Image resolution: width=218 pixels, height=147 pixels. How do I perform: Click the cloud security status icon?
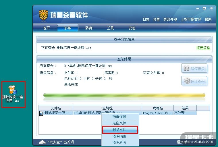pos(43,142)
